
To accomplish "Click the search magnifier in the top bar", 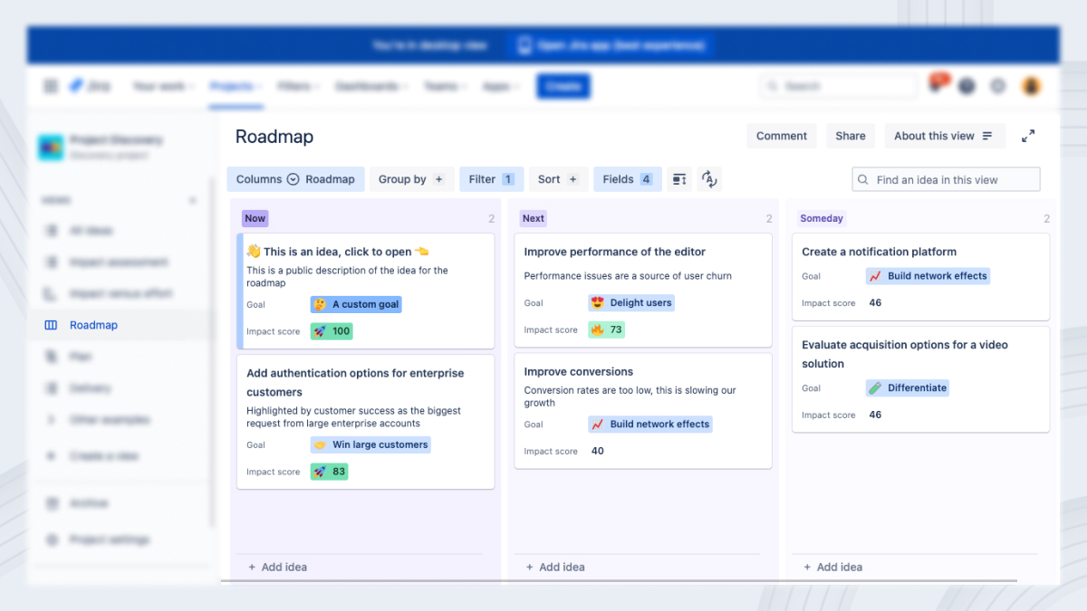I will pyautogui.click(x=773, y=85).
